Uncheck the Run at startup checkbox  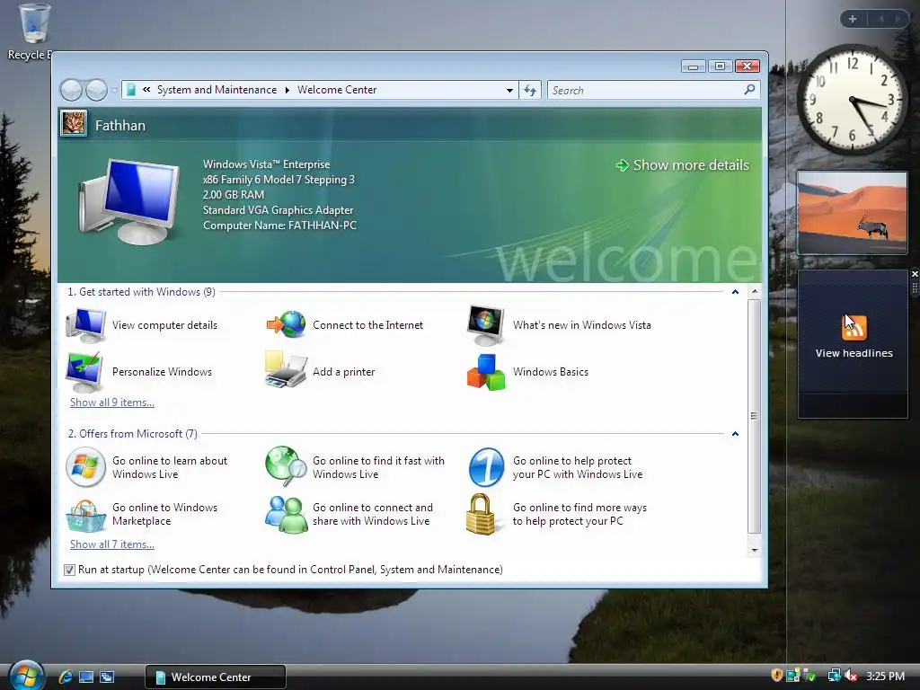69,570
